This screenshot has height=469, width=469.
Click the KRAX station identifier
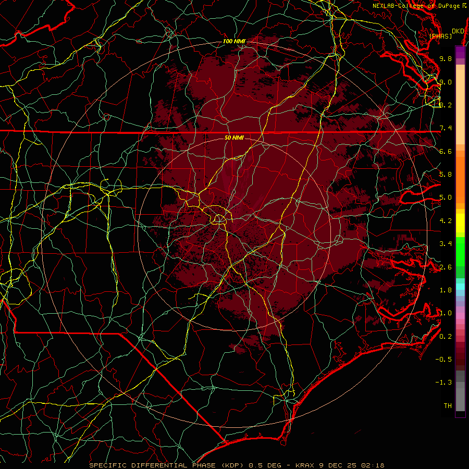pos(304,465)
